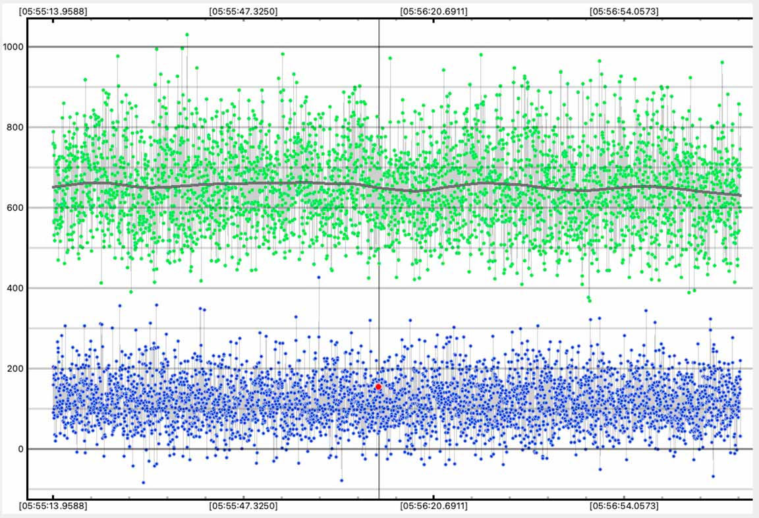This screenshot has height=518, width=759.
Task: Click the bottom [05:55:47.3250] time label
Action: 243,506
